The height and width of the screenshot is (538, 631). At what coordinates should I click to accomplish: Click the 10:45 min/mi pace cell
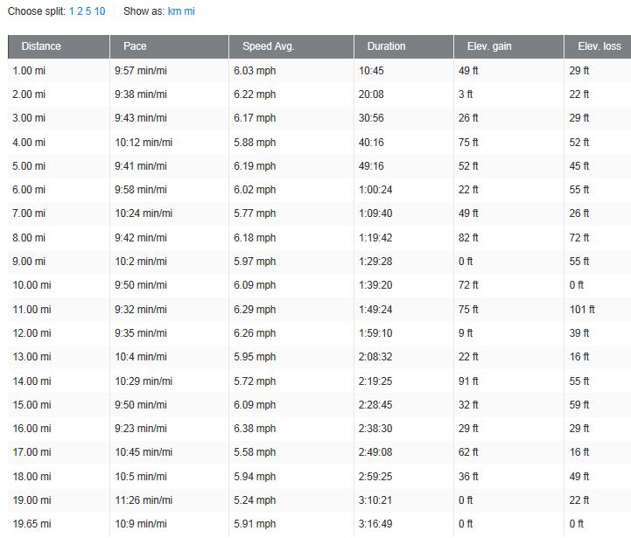(143, 452)
